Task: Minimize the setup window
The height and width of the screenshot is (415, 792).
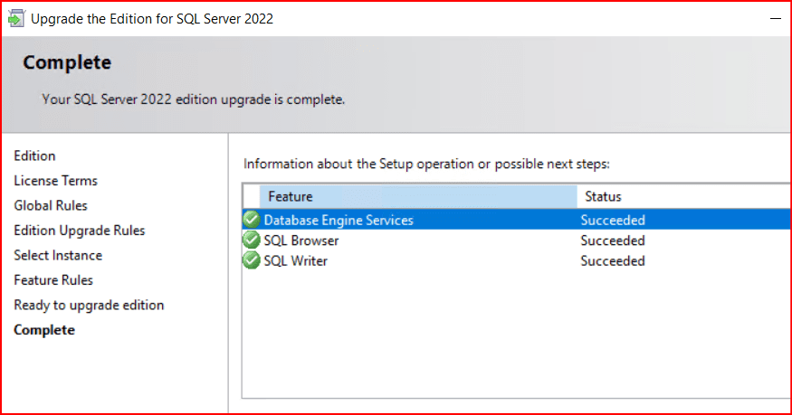Action: (777, 18)
